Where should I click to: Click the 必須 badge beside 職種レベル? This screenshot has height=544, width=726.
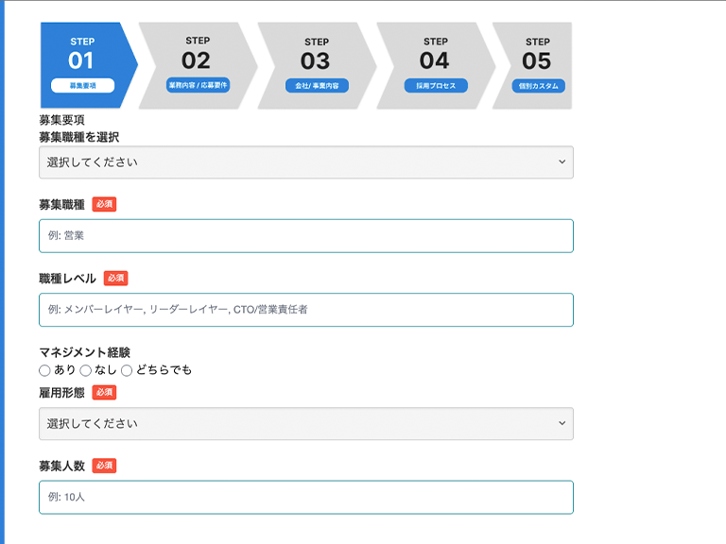(x=115, y=278)
